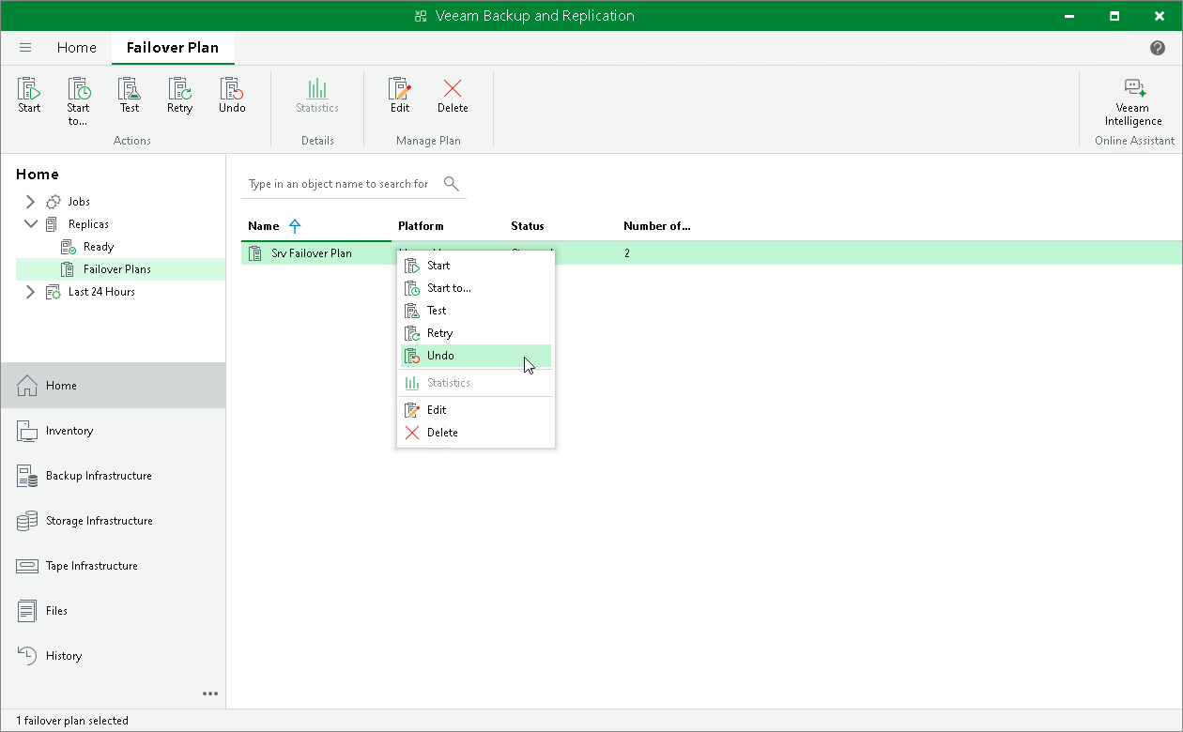This screenshot has width=1183, height=732.
Task: Open the help question mark icon
Action: [1158, 48]
